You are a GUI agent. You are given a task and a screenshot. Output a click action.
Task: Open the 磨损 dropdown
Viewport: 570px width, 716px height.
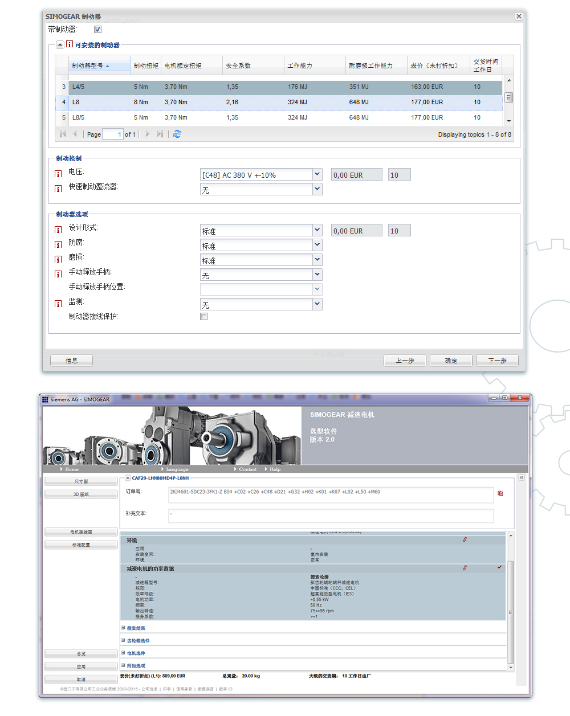(317, 260)
